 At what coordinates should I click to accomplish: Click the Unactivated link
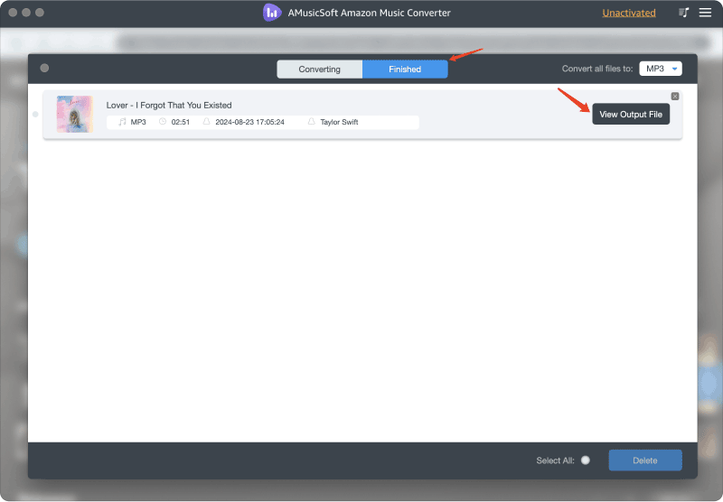click(629, 13)
